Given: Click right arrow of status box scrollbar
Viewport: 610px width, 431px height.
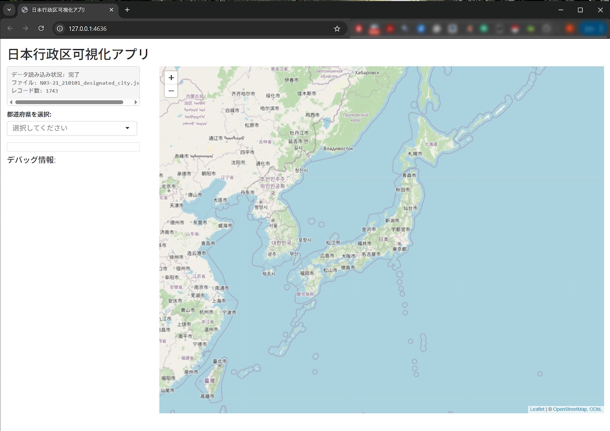Looking at the screenshot, I should pyautogui.click(x=136, y=102).
